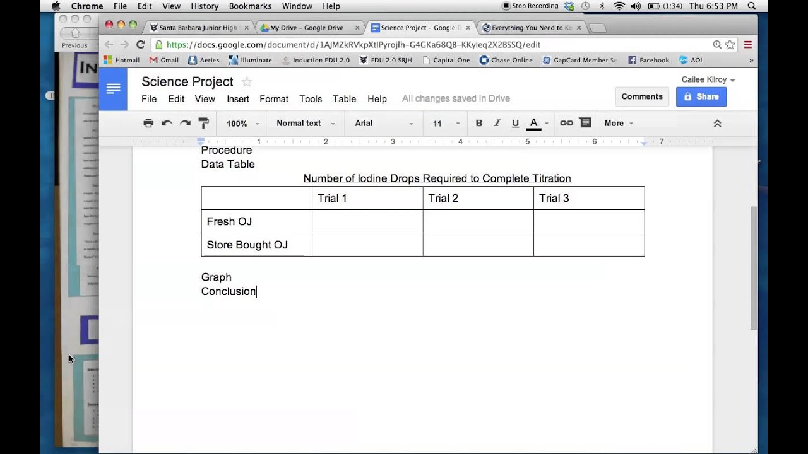Open Spotlight search magnifier icon

pyautogui.click(x=752, y=6)
